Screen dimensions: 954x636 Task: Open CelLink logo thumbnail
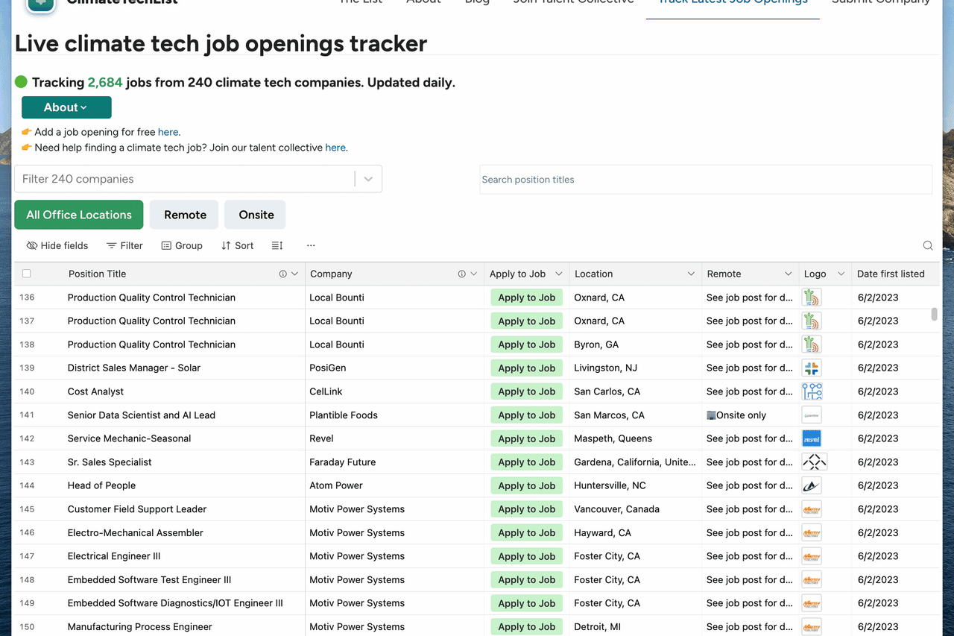(x=812, y=391)
